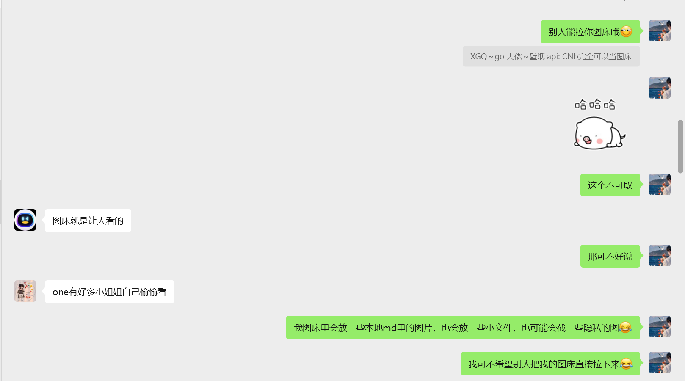
Task: Click the 那可不好说 message bubble
Action: click(x=610, y=256)
